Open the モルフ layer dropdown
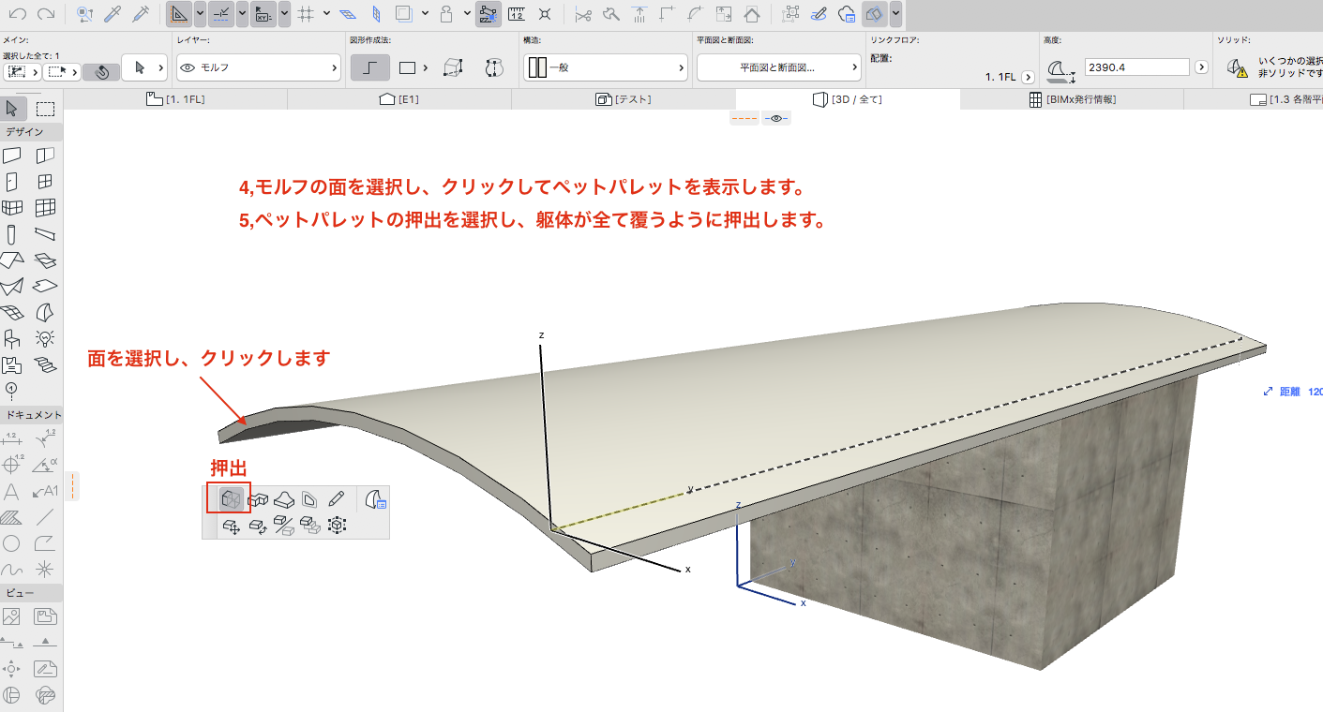Screen dimensions: 1323x712 tap(258, 67)
